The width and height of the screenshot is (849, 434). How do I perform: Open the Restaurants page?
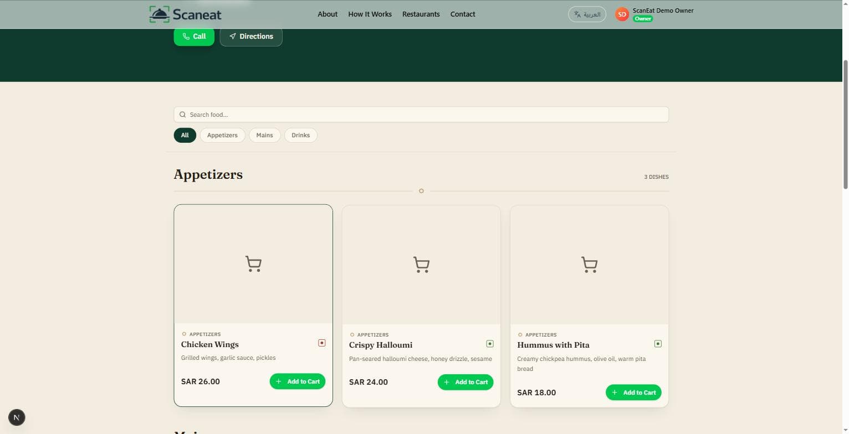[421, 14]
